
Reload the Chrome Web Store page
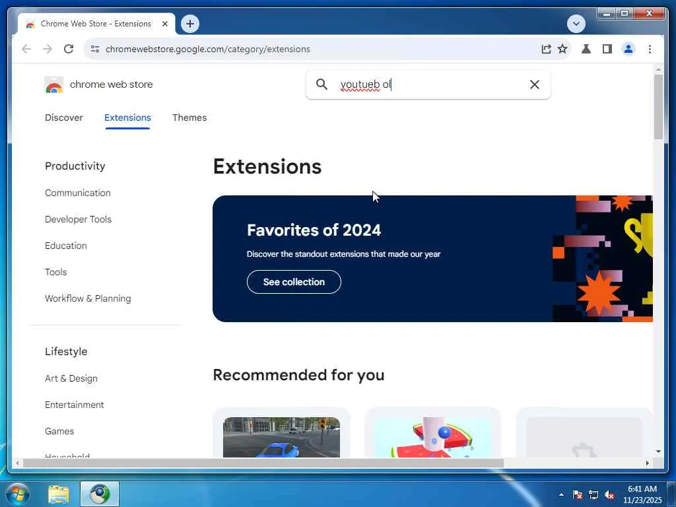[69, 49]
